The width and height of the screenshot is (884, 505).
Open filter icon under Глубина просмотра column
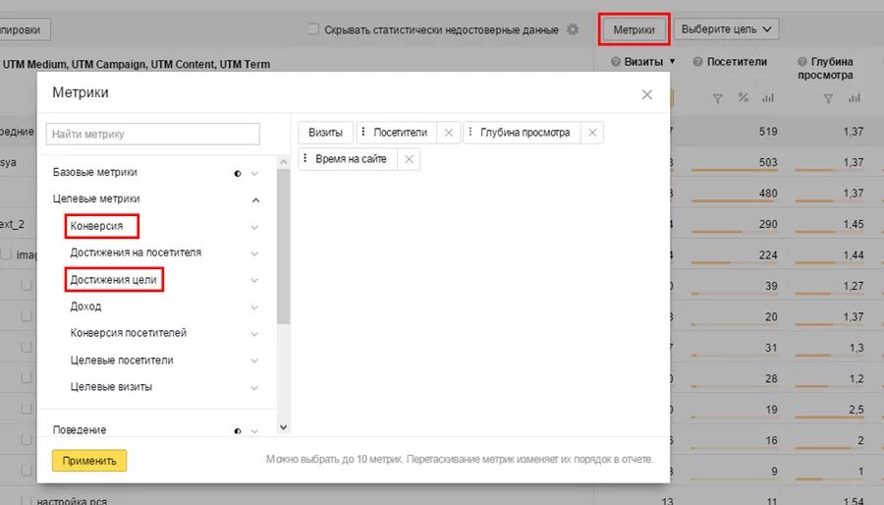pyautogui.click(x=828, y=98)
